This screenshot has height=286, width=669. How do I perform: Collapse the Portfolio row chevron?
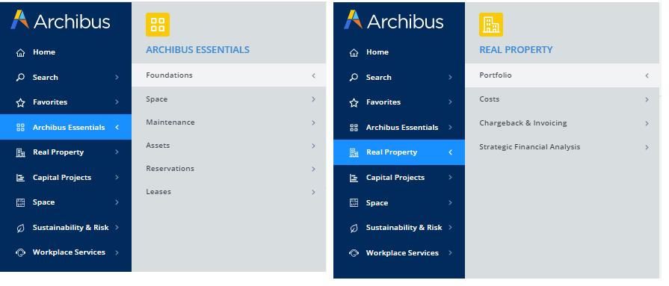point(647,75)
